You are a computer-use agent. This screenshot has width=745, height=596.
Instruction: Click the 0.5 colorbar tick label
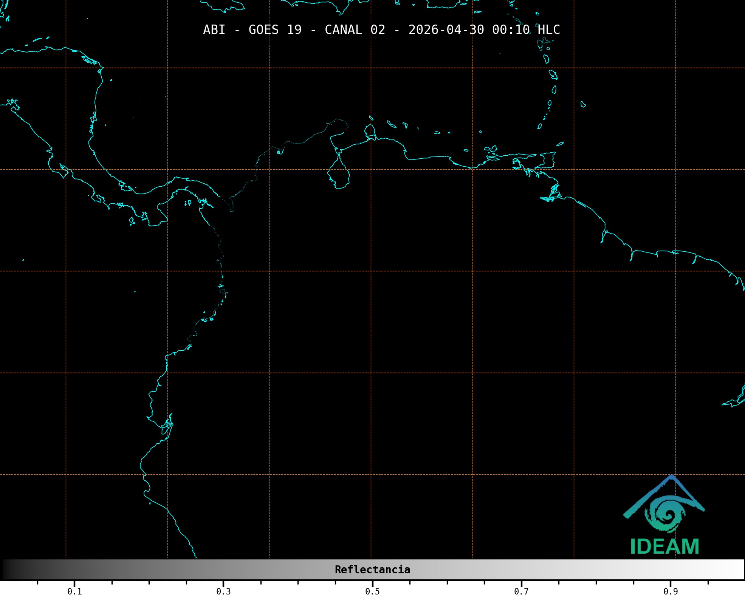pos(372,591)
